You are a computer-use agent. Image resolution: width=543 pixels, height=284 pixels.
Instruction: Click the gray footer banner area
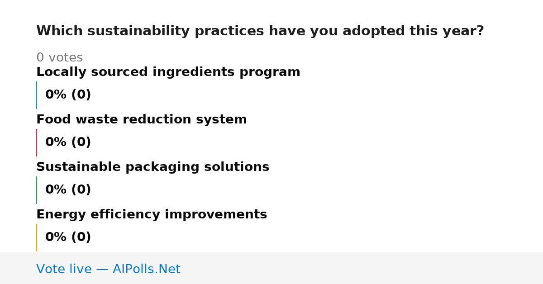point(271,268)
